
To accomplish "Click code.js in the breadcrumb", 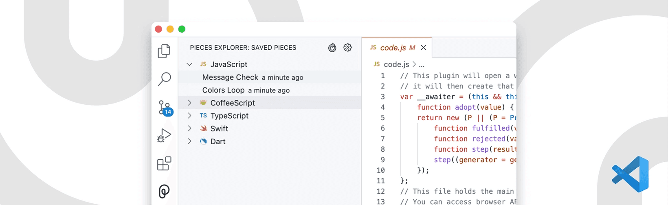I will coord(396,64).
